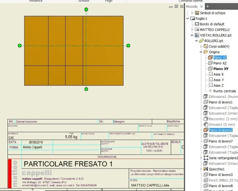Screen dimensions: 238x191
Task: Select the top green view handle
Action: (x=86, y=10)
